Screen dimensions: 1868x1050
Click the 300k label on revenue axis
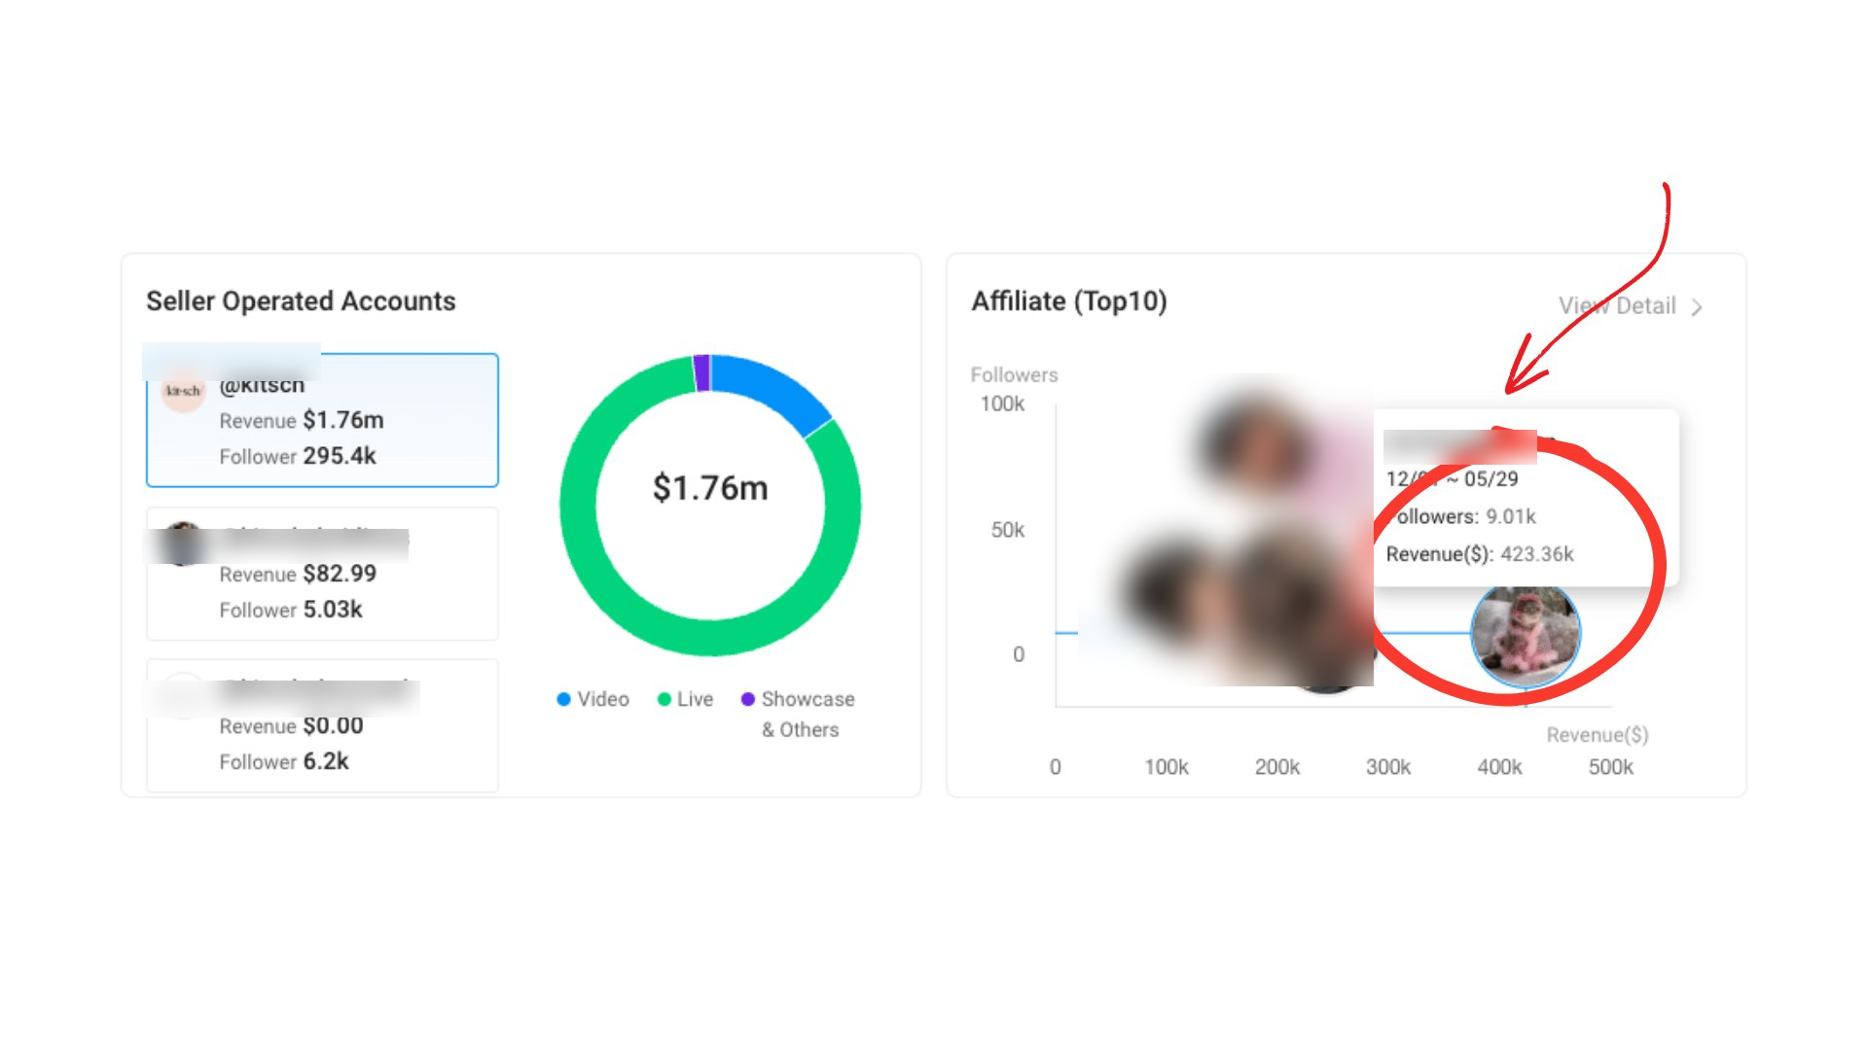tap(1388, 767)
